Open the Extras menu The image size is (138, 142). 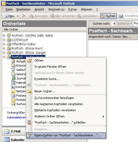pyautogui.click(x=73, y=9)
